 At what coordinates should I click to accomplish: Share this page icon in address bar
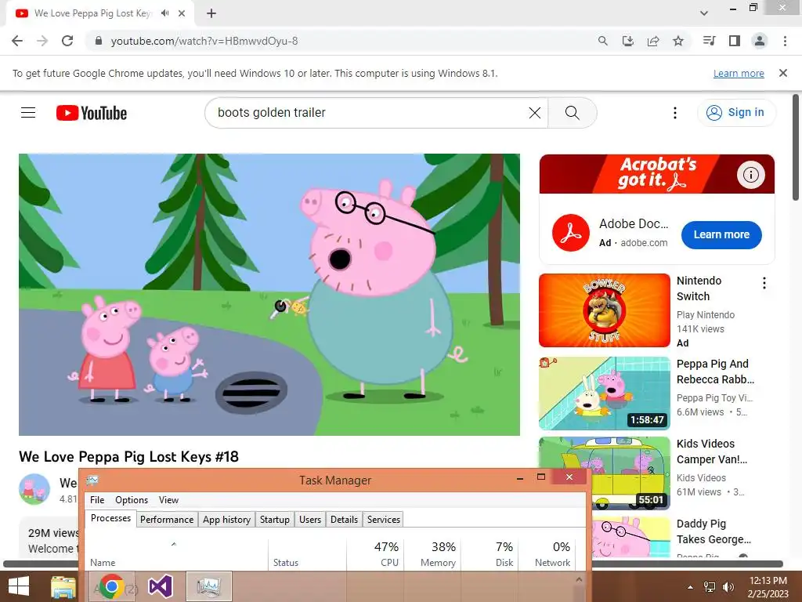(x=653, y=41)
